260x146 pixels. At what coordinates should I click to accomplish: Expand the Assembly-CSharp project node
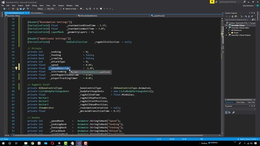(x=226, y=26)
